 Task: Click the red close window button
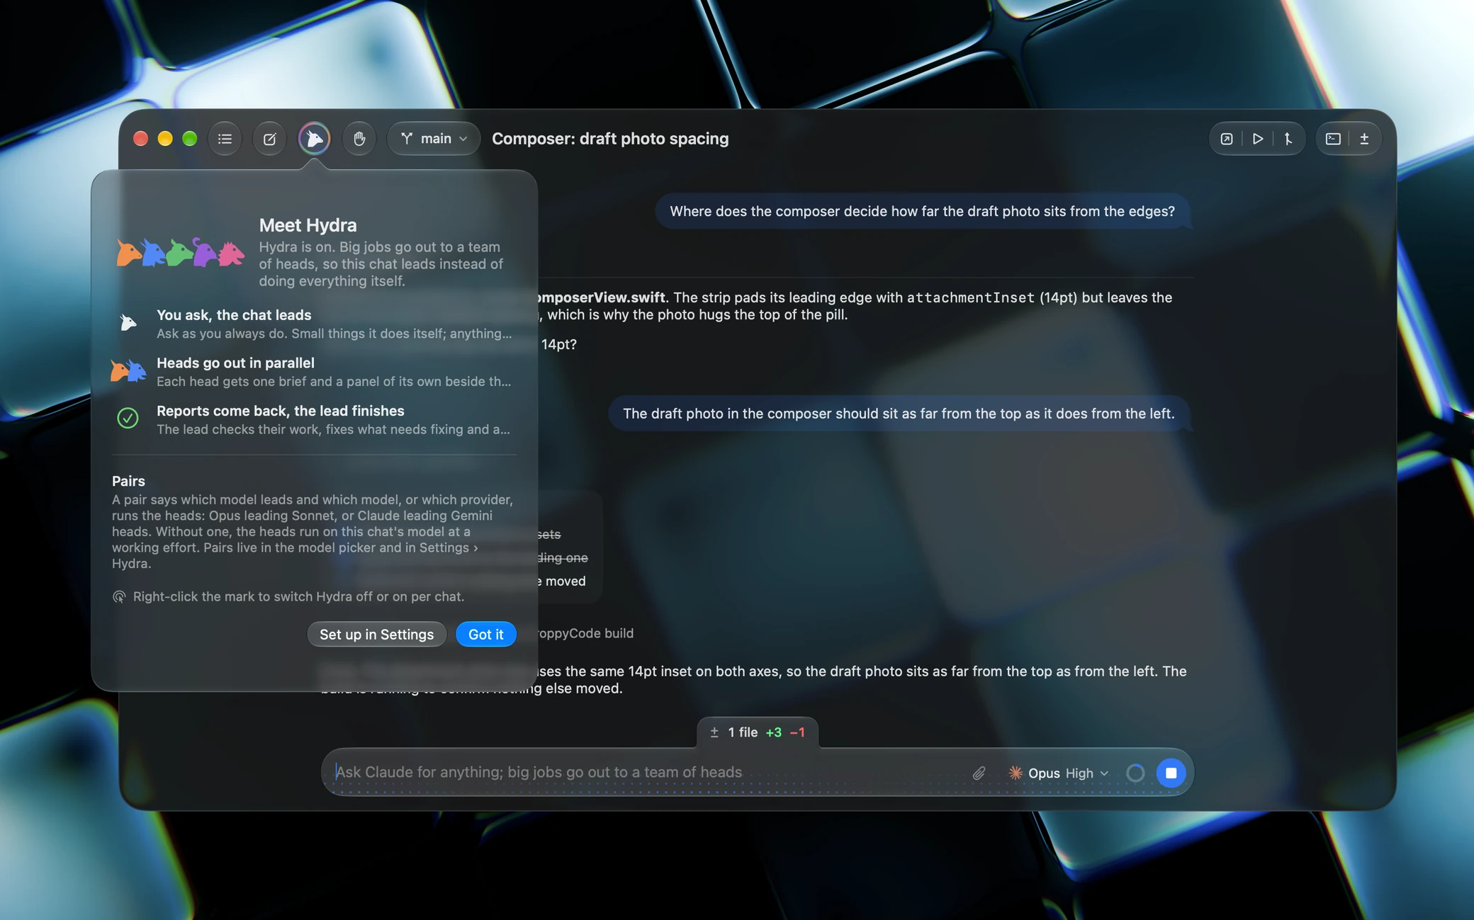pyautogui.click(x=140, y=139)
